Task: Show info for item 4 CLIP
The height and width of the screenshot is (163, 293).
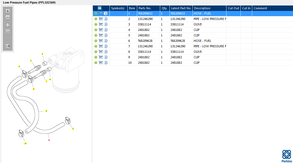Action: click(x=106, y=30)
